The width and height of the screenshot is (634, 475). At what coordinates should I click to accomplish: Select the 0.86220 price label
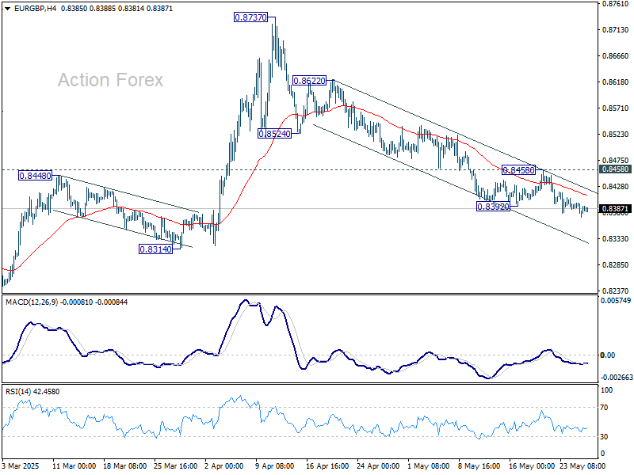(309, 81)
